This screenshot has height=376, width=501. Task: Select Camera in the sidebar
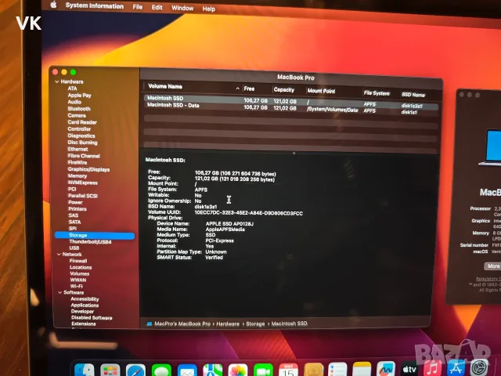(x=77, y=115)
